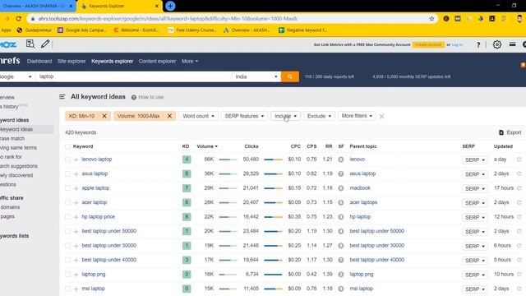
Task: Open a new browser tab
Action: 170,6
